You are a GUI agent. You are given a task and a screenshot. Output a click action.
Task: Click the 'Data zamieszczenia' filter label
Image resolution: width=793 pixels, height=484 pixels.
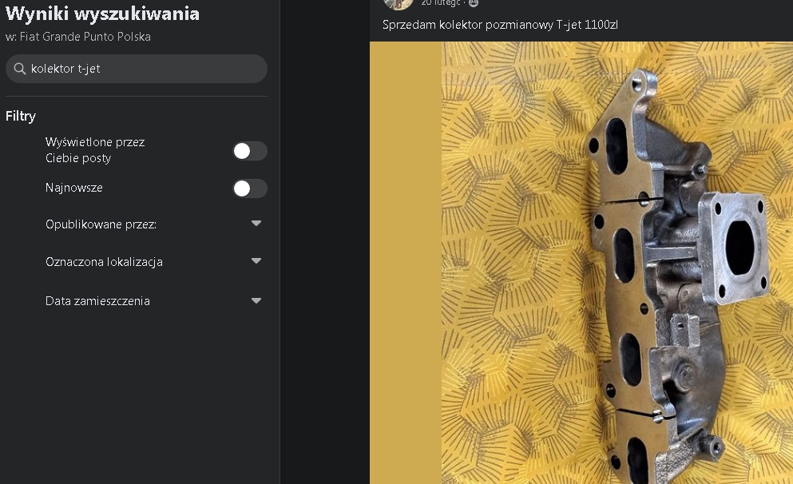coord(97,301)
